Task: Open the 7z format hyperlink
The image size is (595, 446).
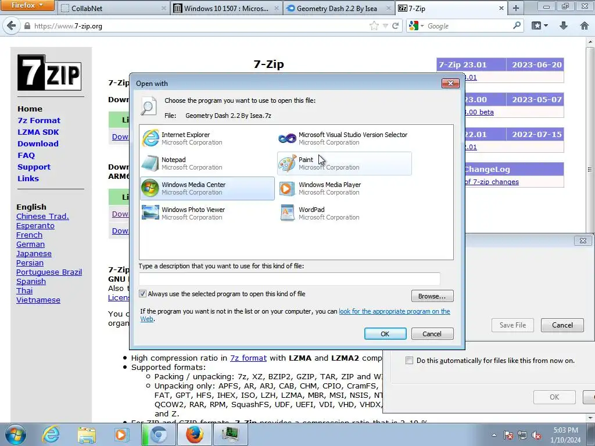Action: click(248, 358)
